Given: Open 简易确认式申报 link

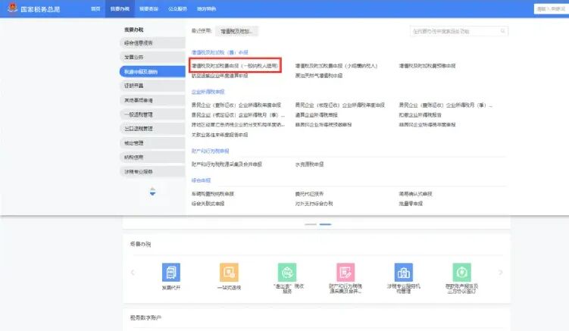Looking at the screenshot, I should [415, 194].
